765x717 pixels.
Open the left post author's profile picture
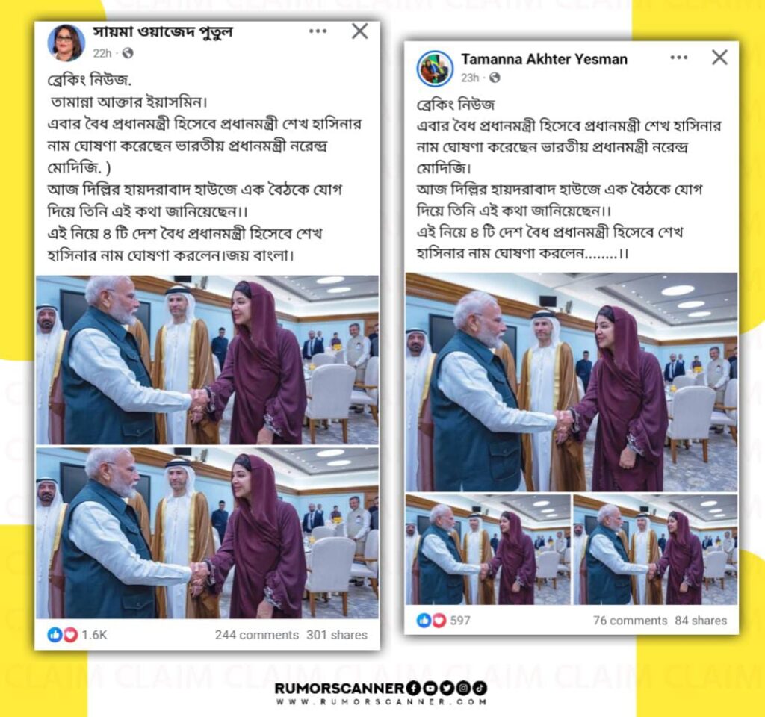(66, 43)
